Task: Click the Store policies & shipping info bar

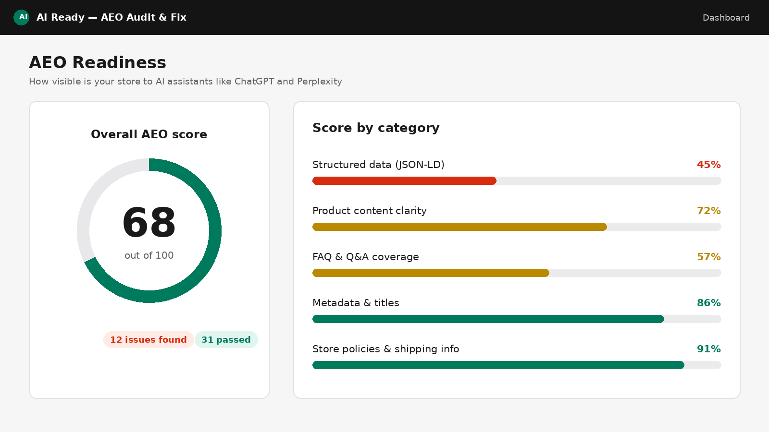Action: point(517,365)
